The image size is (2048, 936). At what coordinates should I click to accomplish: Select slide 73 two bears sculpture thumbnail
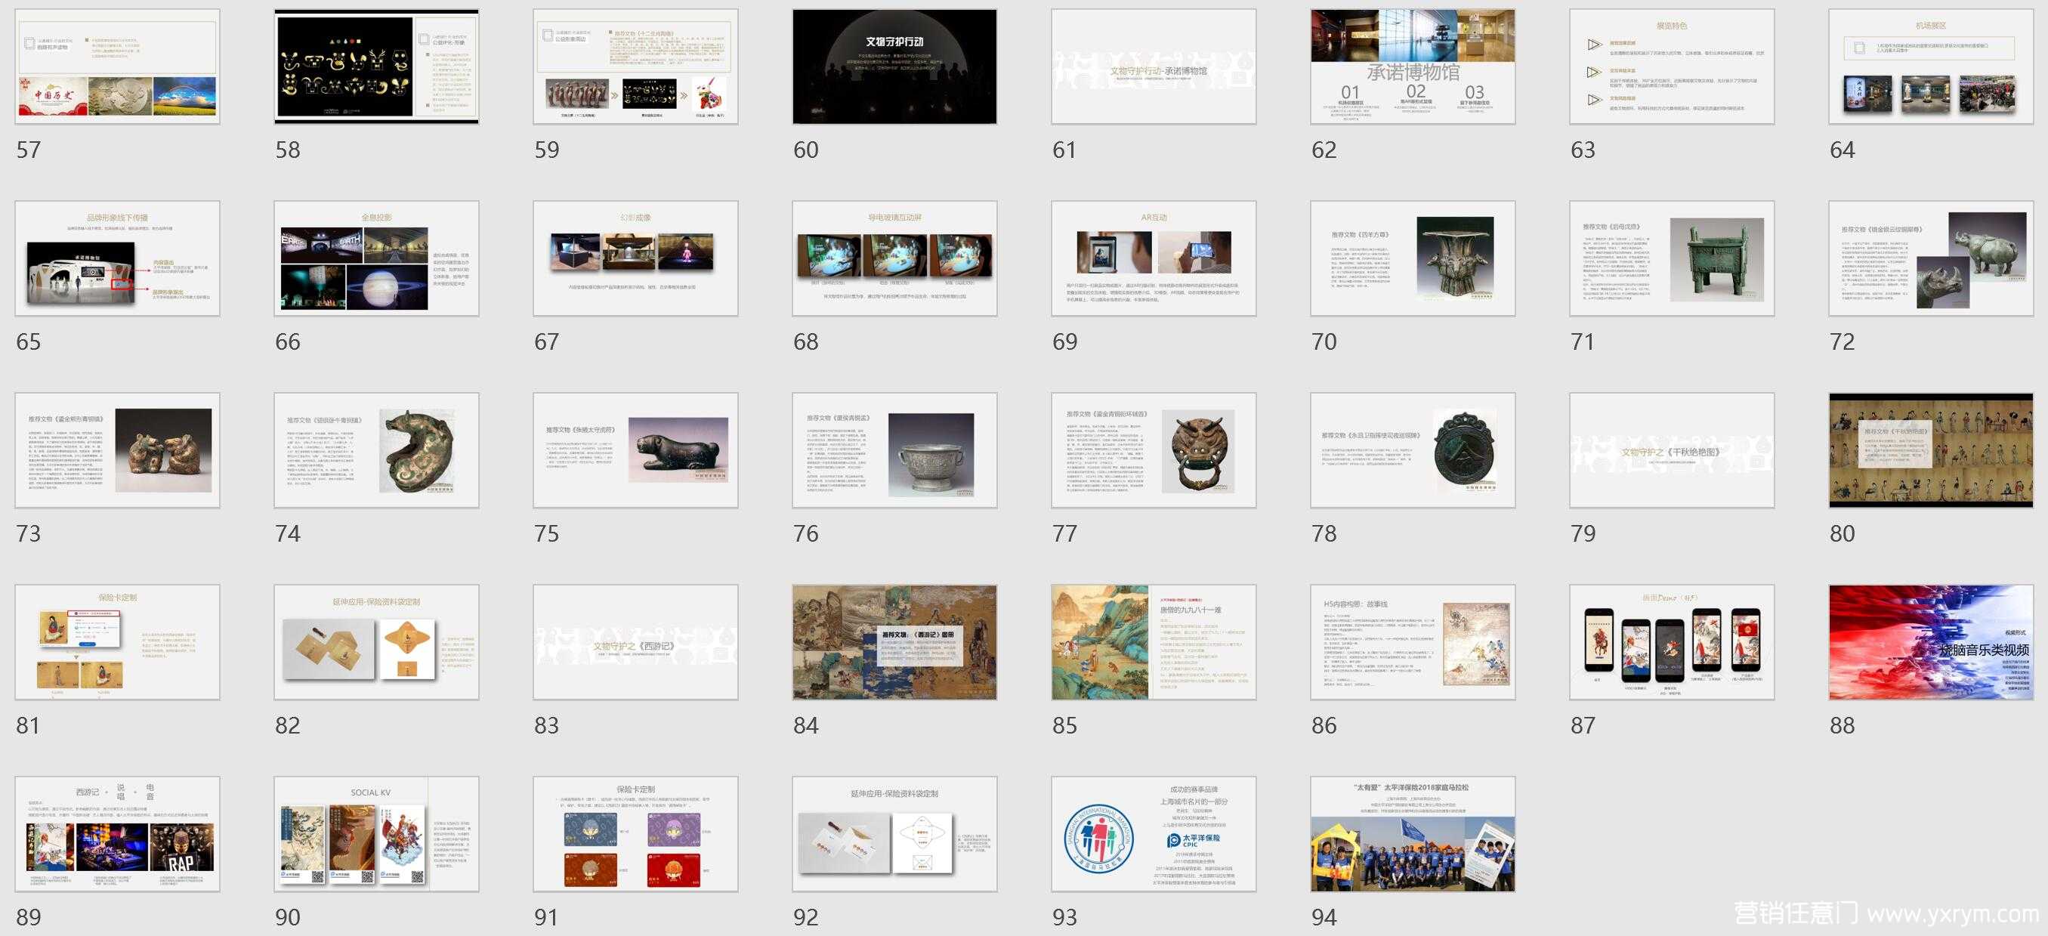tap(118, 450)
